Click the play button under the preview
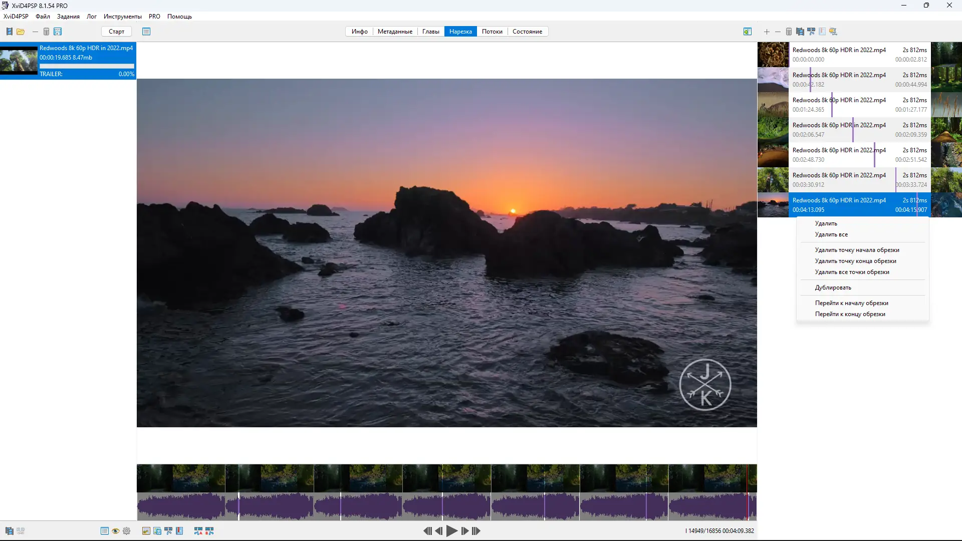This screenshot has height=541, width=962. click(451, 531)
